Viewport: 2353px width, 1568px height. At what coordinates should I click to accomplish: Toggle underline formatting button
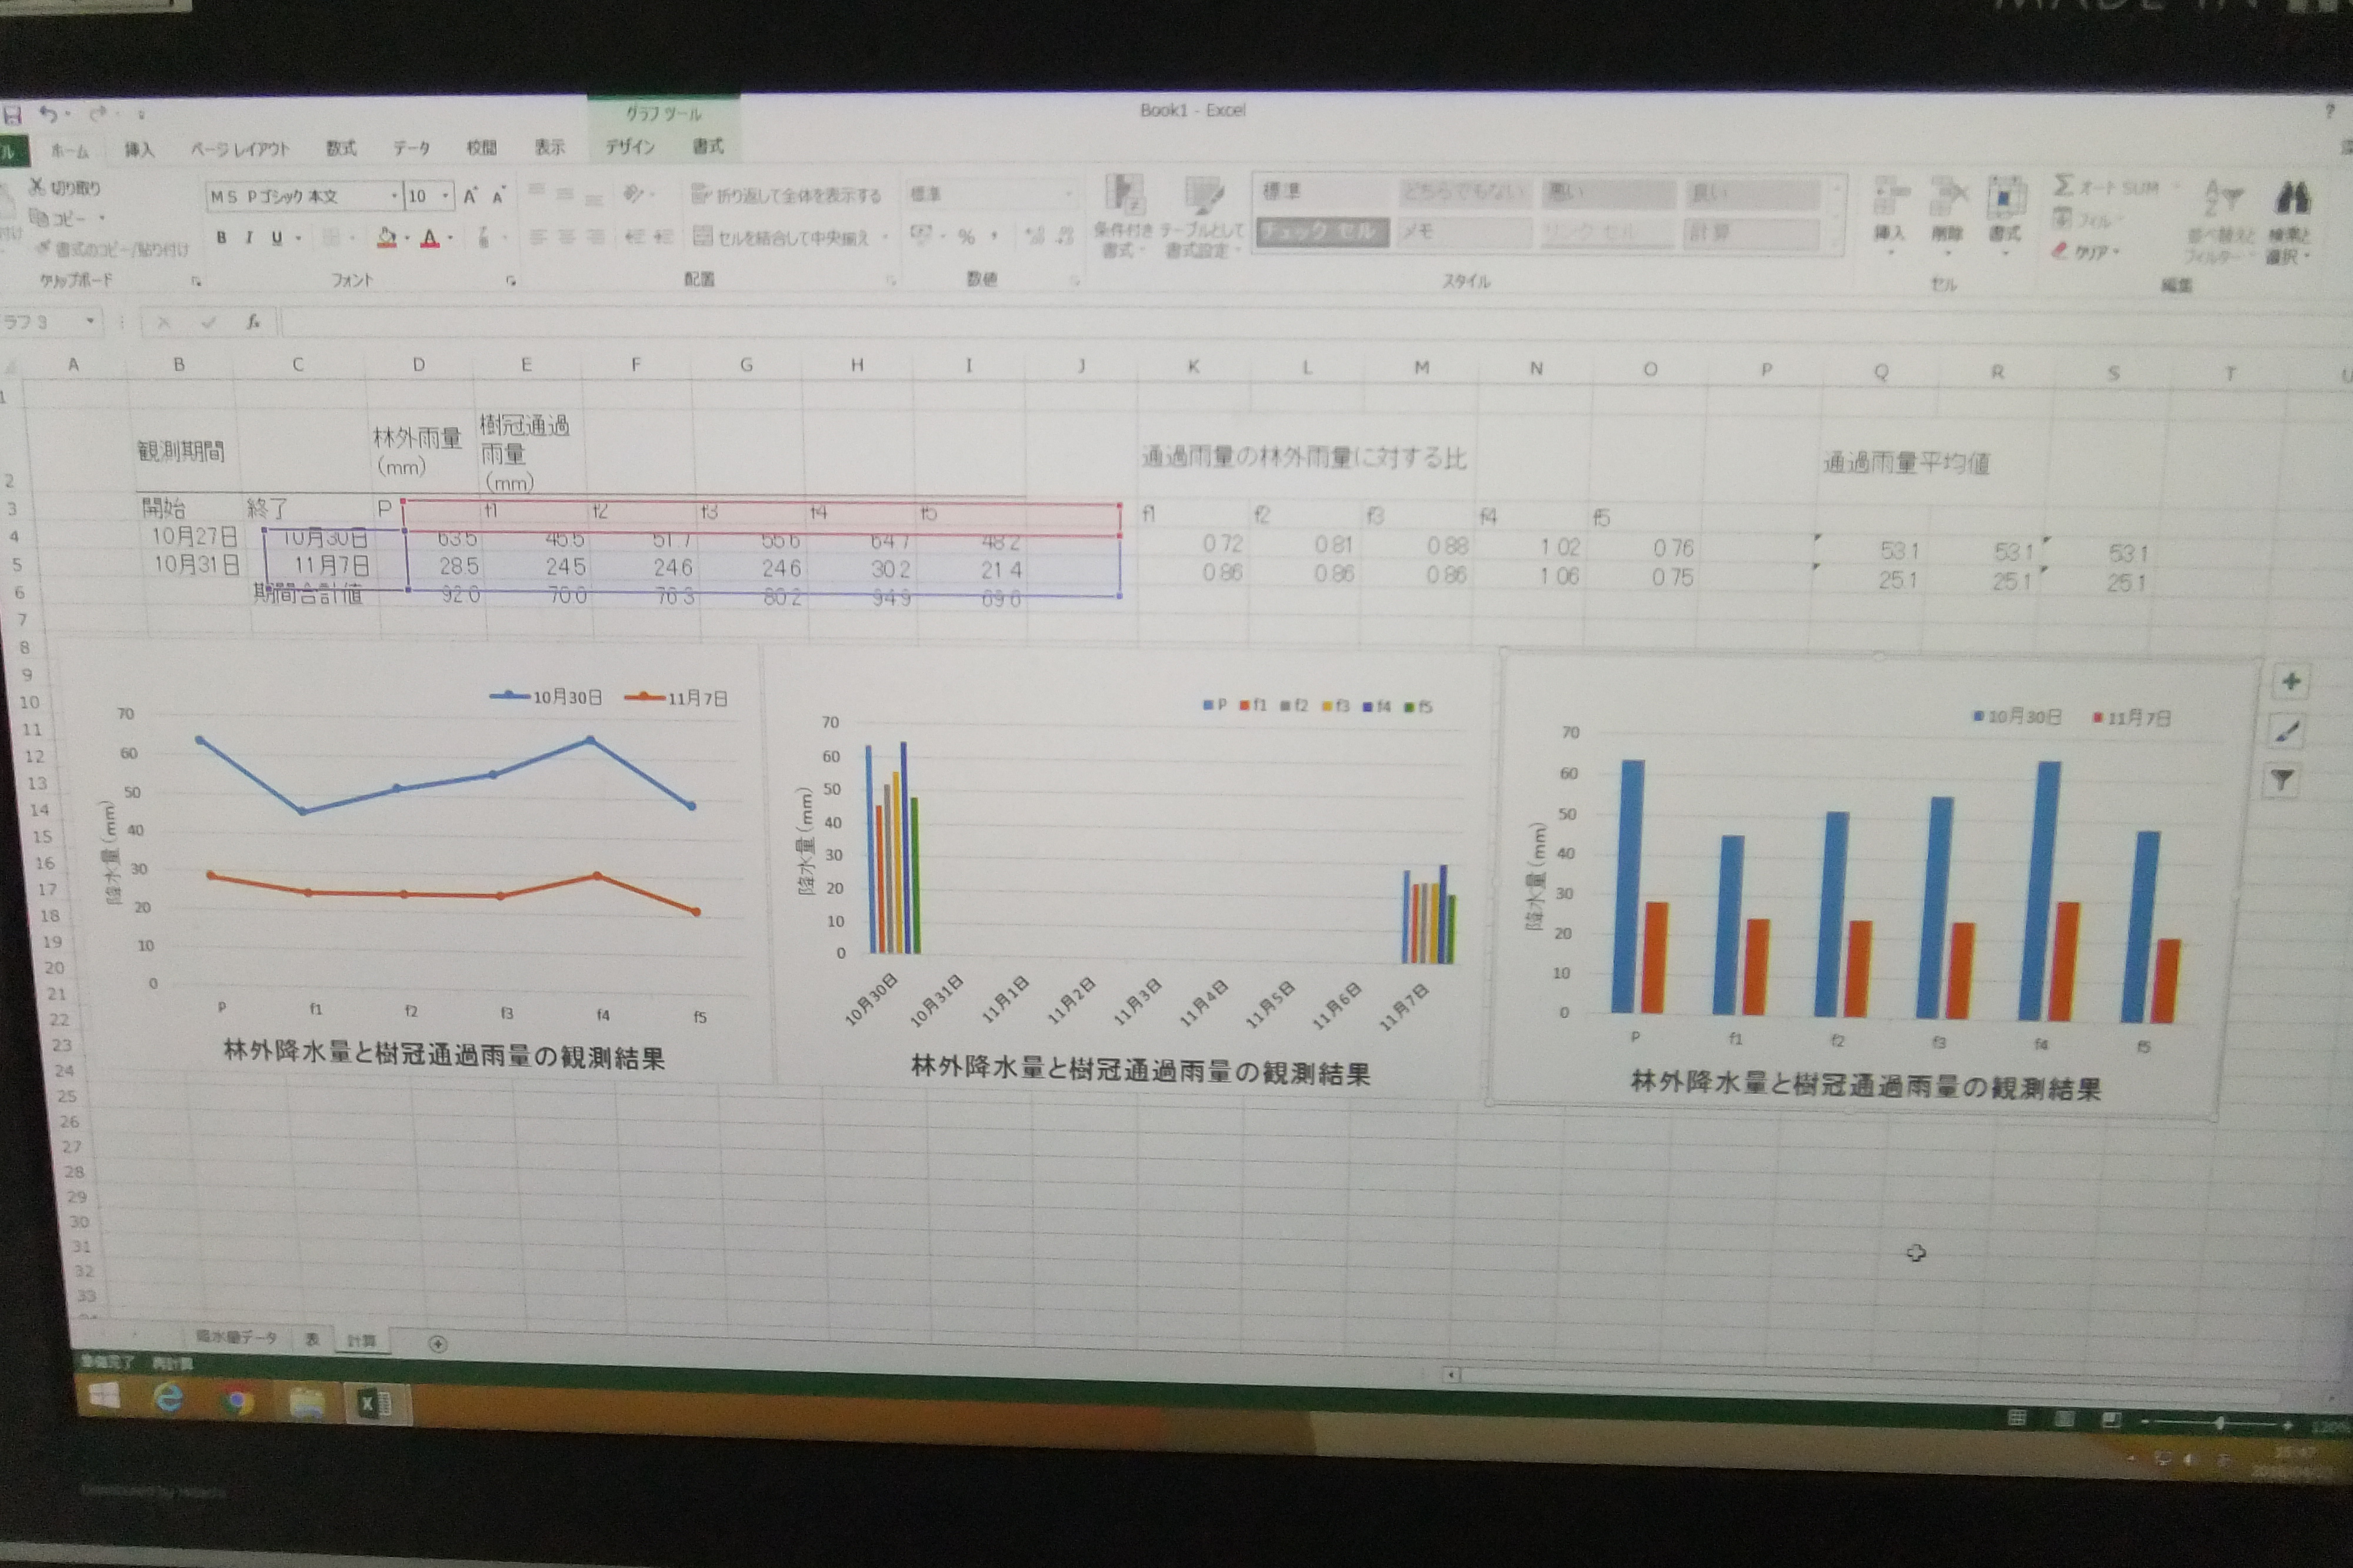[x=277, y=238]
